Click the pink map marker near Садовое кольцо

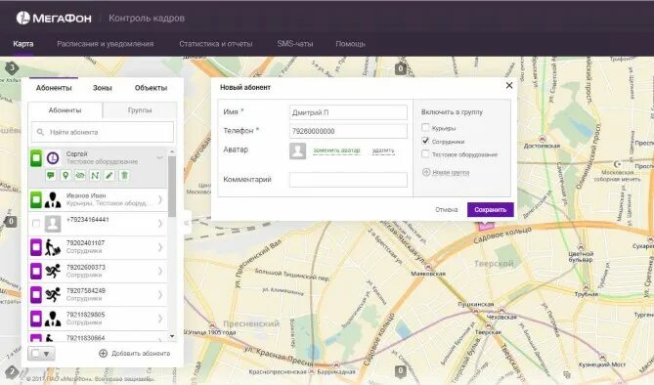pyautogui.click(x=486, y=226)
